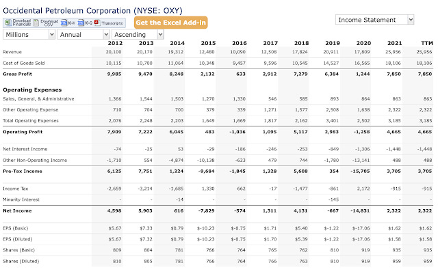The width and height of the screenshot is (438, 274).
Task: Open the 10-K filing icon
Action: [64, 23]
